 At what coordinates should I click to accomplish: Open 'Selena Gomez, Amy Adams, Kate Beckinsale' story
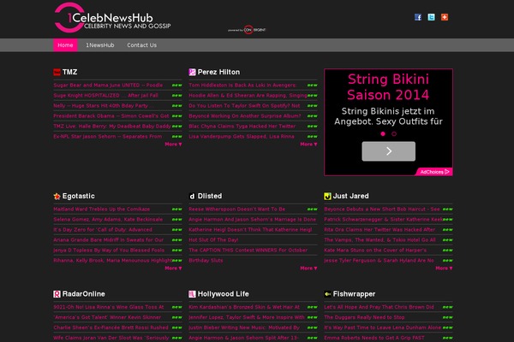coord(108,219)
